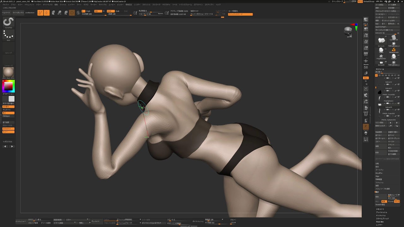
Task: Open the Dots stroke type picker
Action: tap(8, 35)
